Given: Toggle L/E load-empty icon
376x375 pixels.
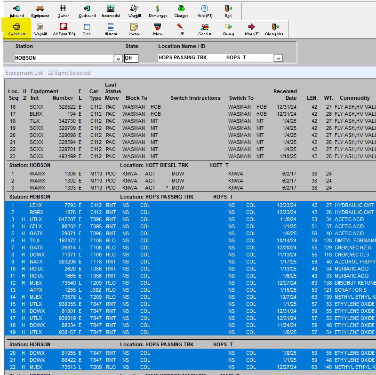Looking at the screenshot, I should (181, 30).
